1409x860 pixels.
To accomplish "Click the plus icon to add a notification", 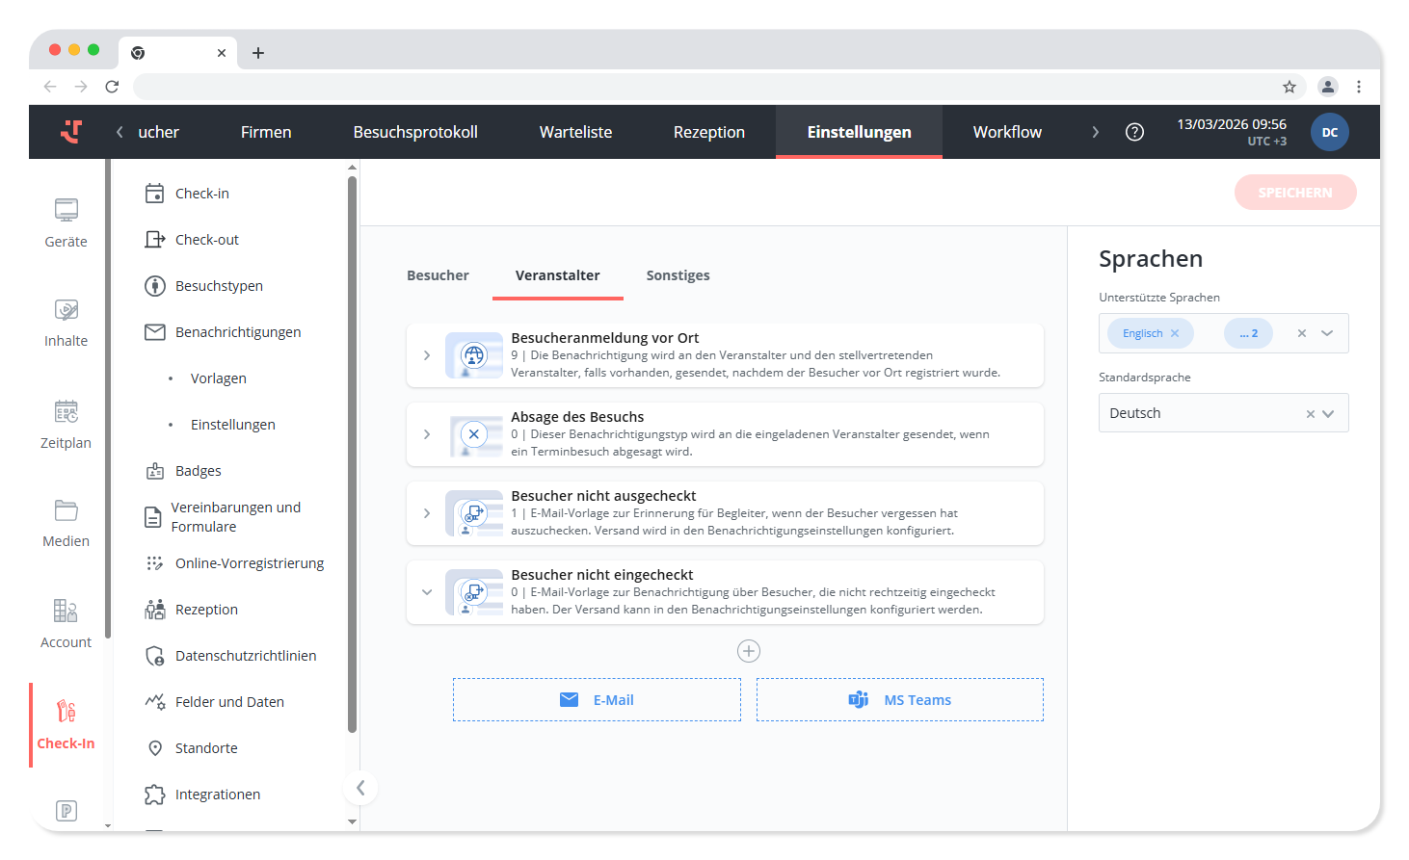I will tap(749, 651).
